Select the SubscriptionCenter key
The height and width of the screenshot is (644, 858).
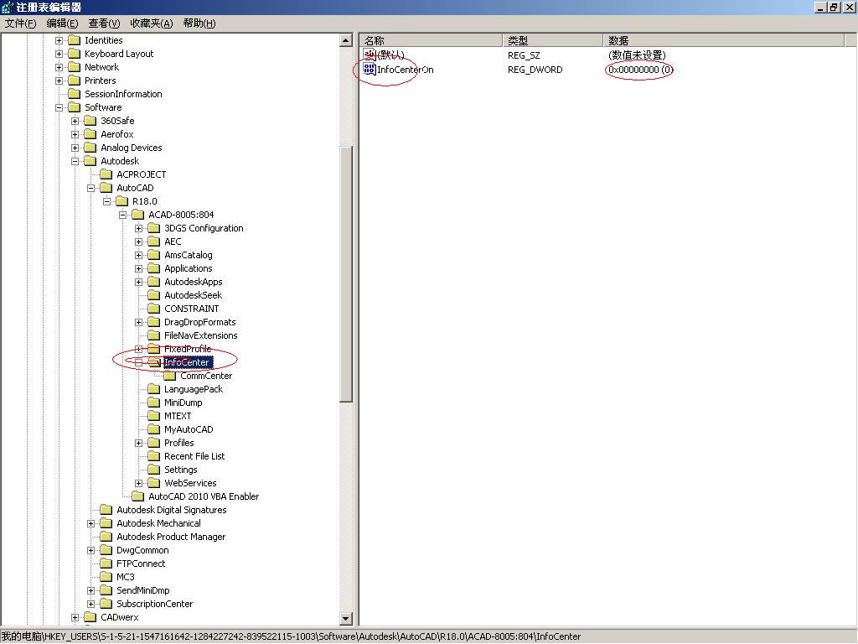(154, 604)
